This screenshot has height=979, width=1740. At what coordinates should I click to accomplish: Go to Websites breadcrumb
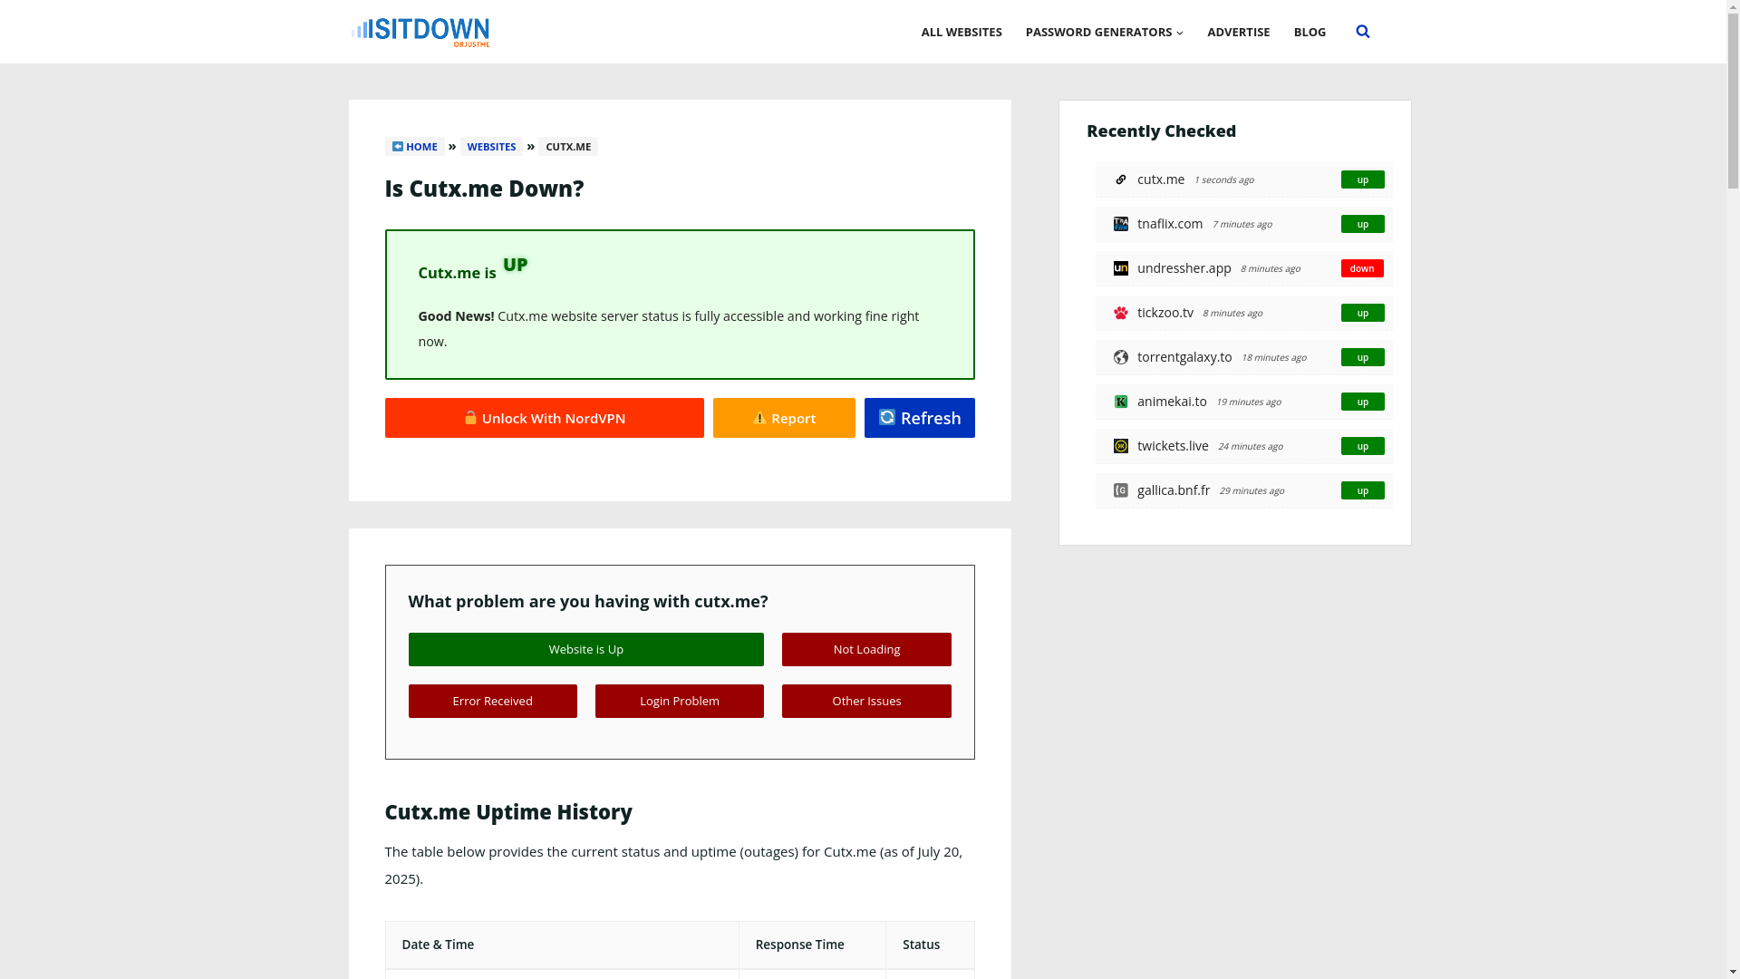[x=491, y=146]
